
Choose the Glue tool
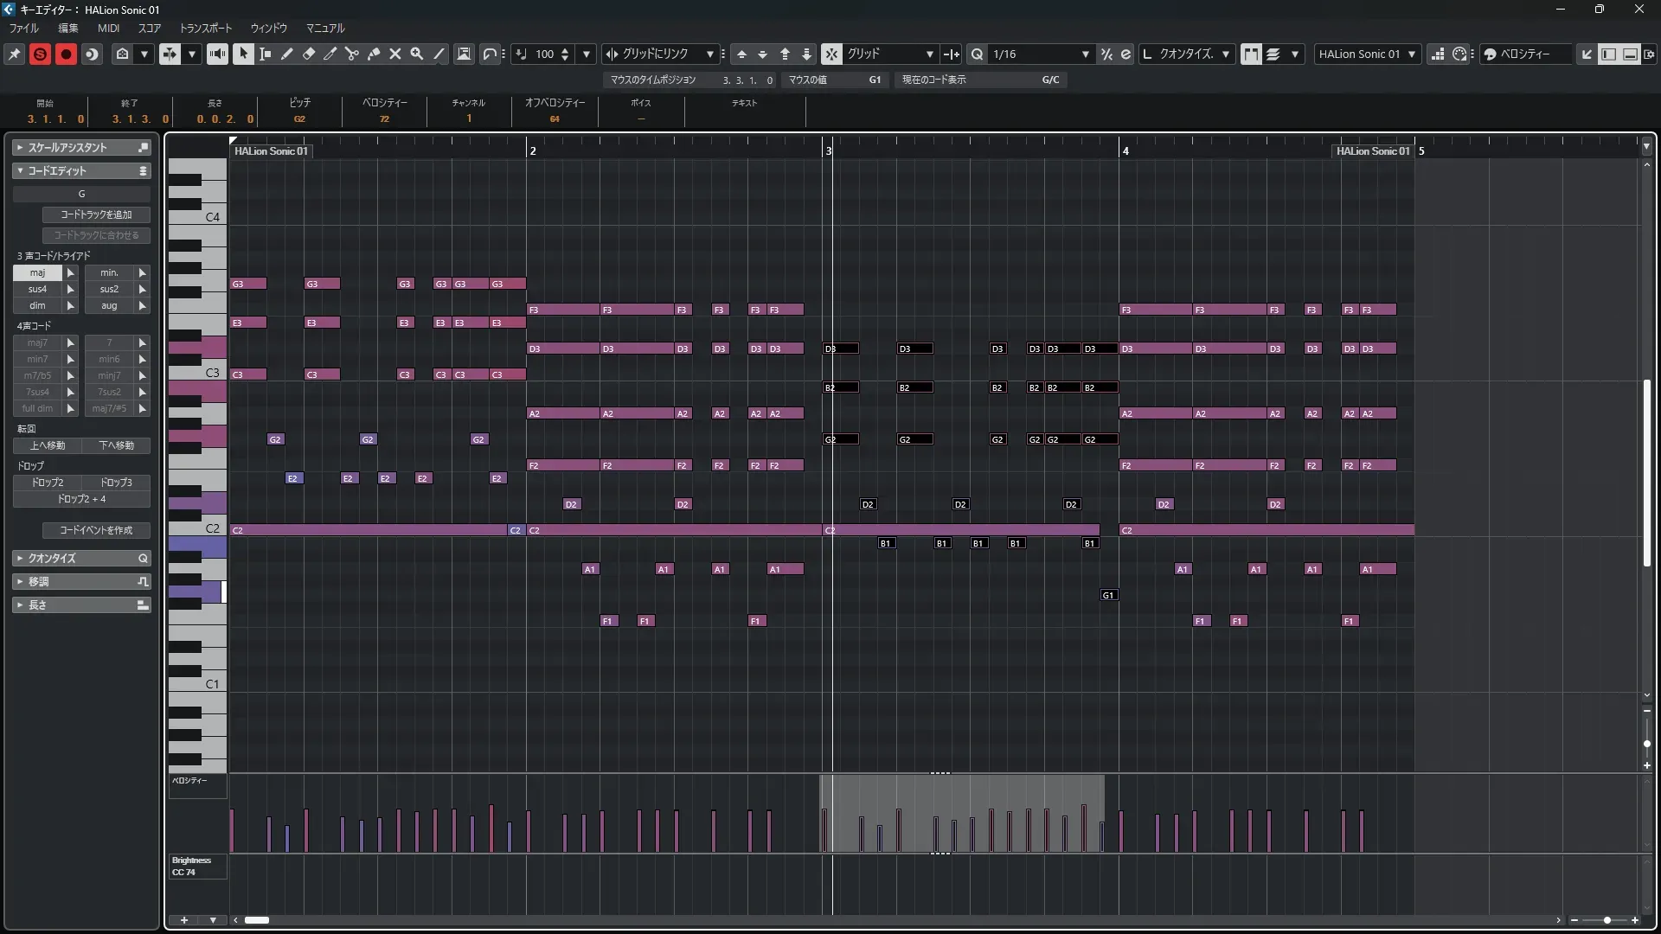coord(374,54)
